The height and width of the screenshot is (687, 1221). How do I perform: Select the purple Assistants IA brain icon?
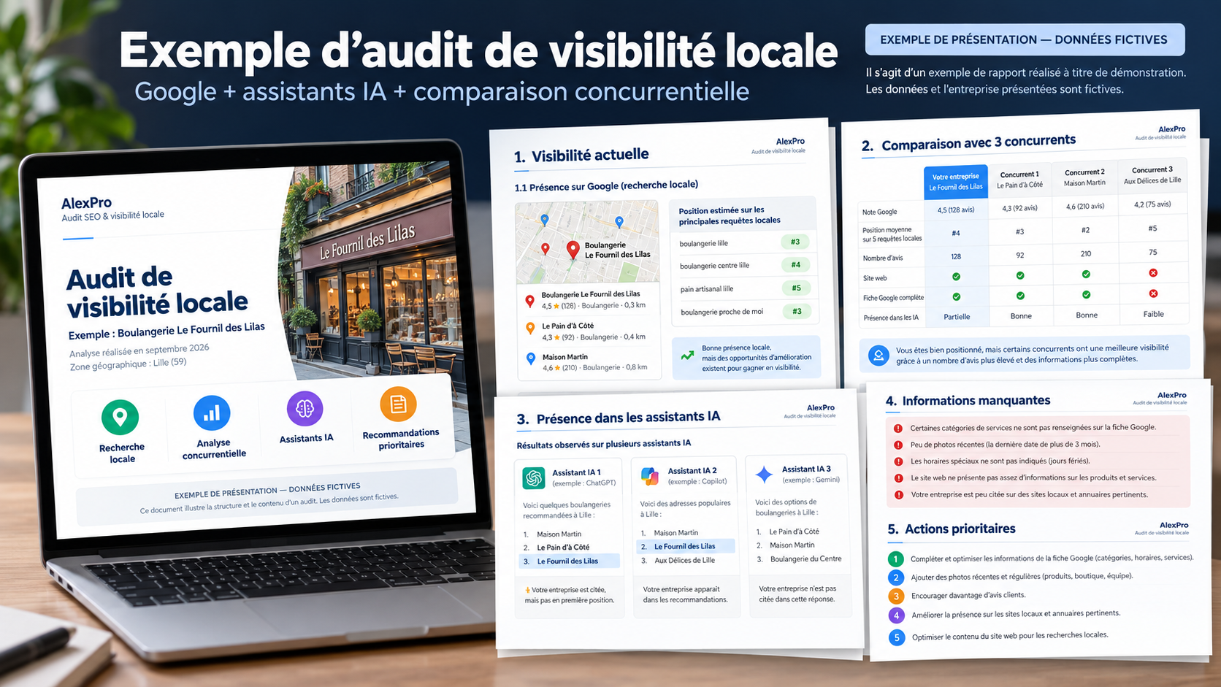[x=305, y=408]
